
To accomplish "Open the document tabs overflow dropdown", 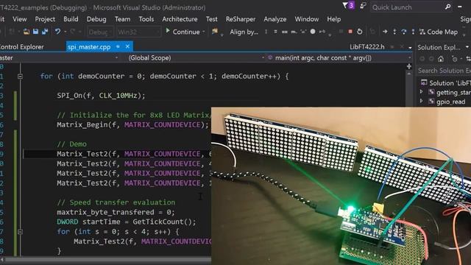I will pyautogui.click(x=410, y=47).
